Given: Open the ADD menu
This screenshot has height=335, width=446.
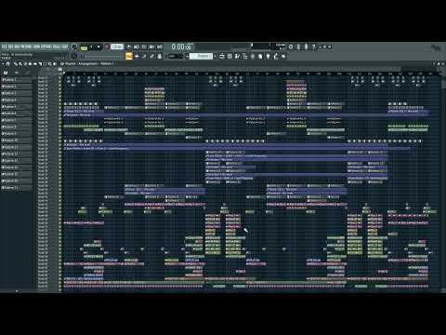Looking at the screenshot, I should point(17,47).
